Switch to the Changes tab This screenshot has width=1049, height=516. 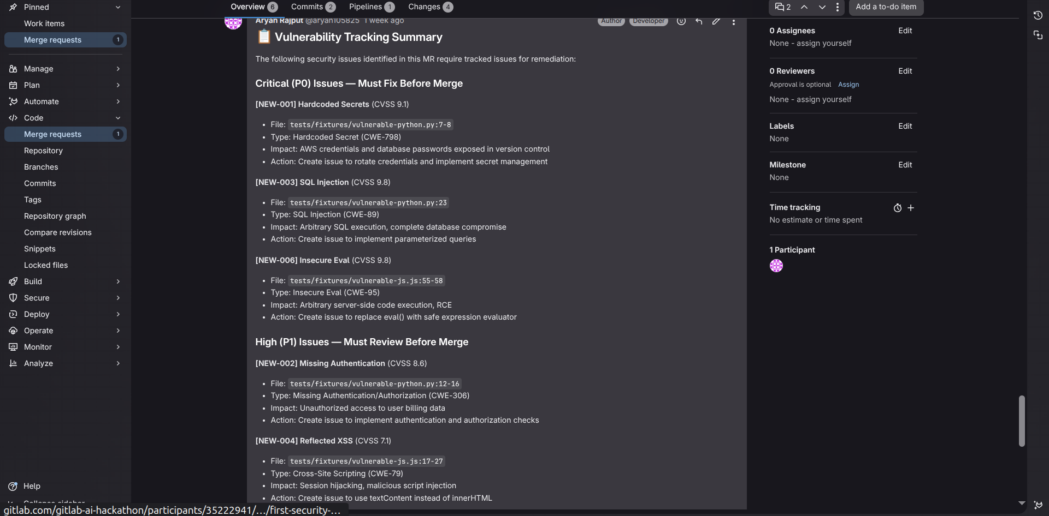tap(430, 7)
